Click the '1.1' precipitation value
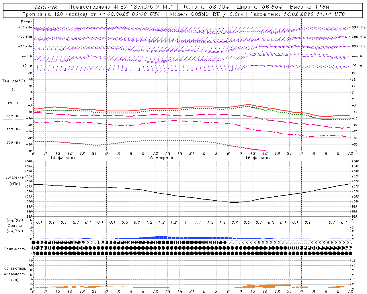 coord(198,222)
